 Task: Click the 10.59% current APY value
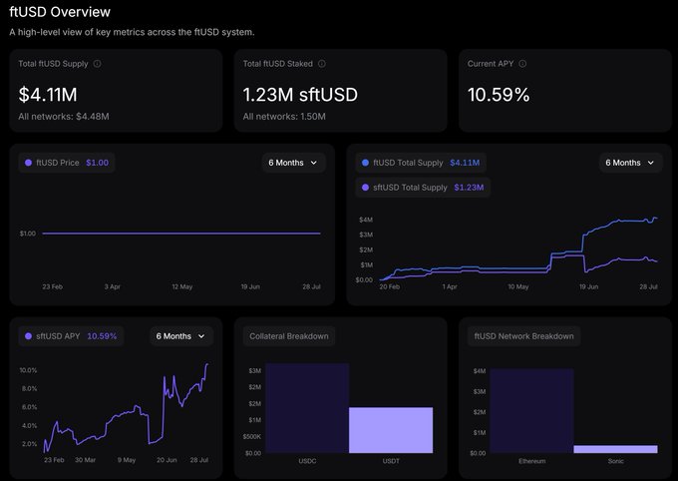499,95
